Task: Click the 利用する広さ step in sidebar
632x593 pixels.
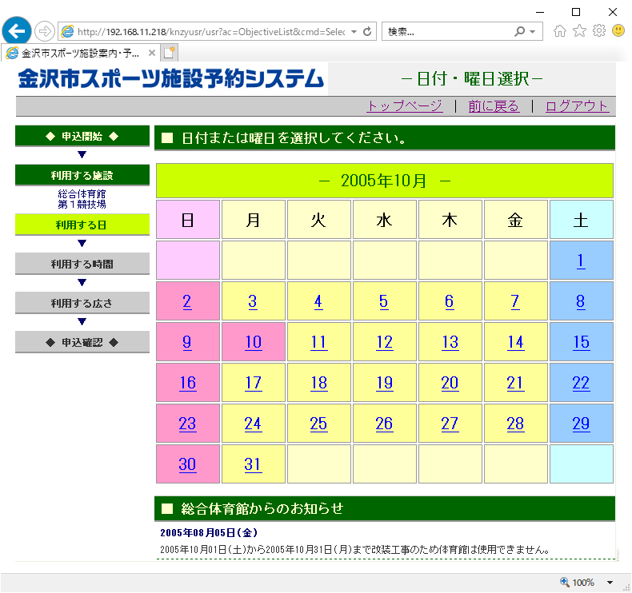Action: point(82,303)
